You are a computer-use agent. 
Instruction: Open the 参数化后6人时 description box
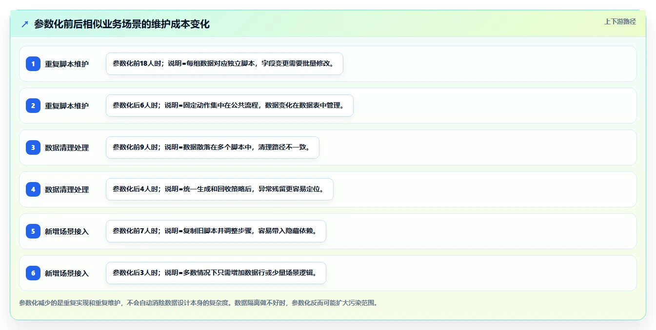(x=229, y=106)
